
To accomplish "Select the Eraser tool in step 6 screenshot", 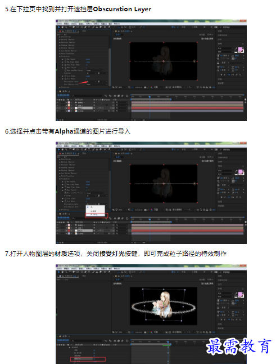I will pos(101,149).
